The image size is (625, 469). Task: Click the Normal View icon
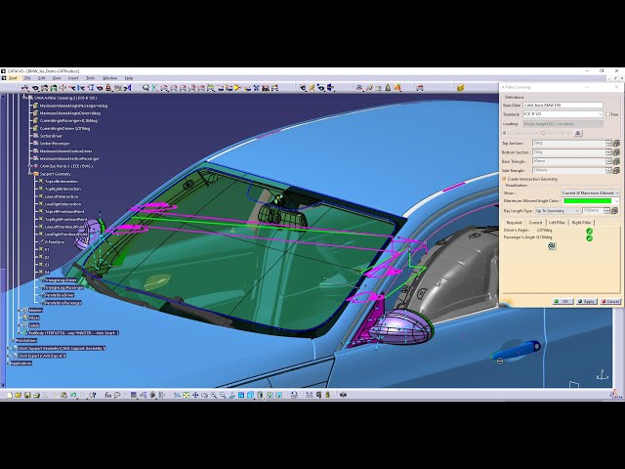(x=232, y=395)
